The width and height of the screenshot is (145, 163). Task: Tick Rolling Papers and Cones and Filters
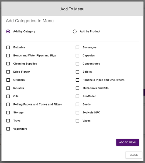click(8, 104)
